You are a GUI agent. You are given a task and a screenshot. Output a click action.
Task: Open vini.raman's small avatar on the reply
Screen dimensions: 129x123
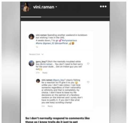(x=38, y=81)
